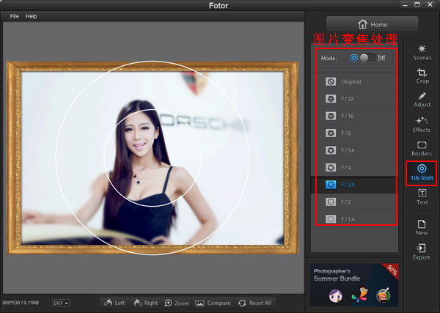Open the Effects panel
The height and width of the screenshot is (313, 440).
(422, 125)
